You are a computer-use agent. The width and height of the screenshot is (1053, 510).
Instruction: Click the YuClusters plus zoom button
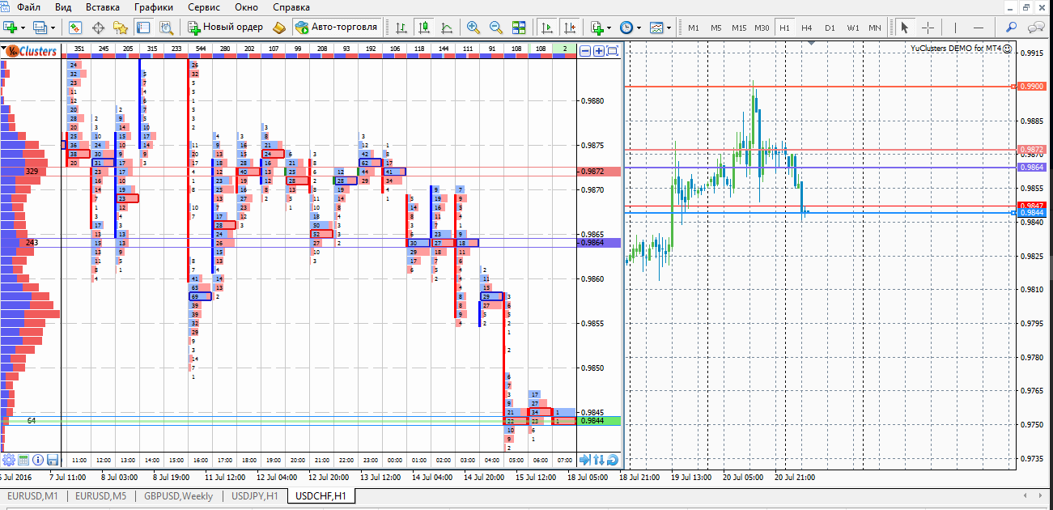(599, 51)
